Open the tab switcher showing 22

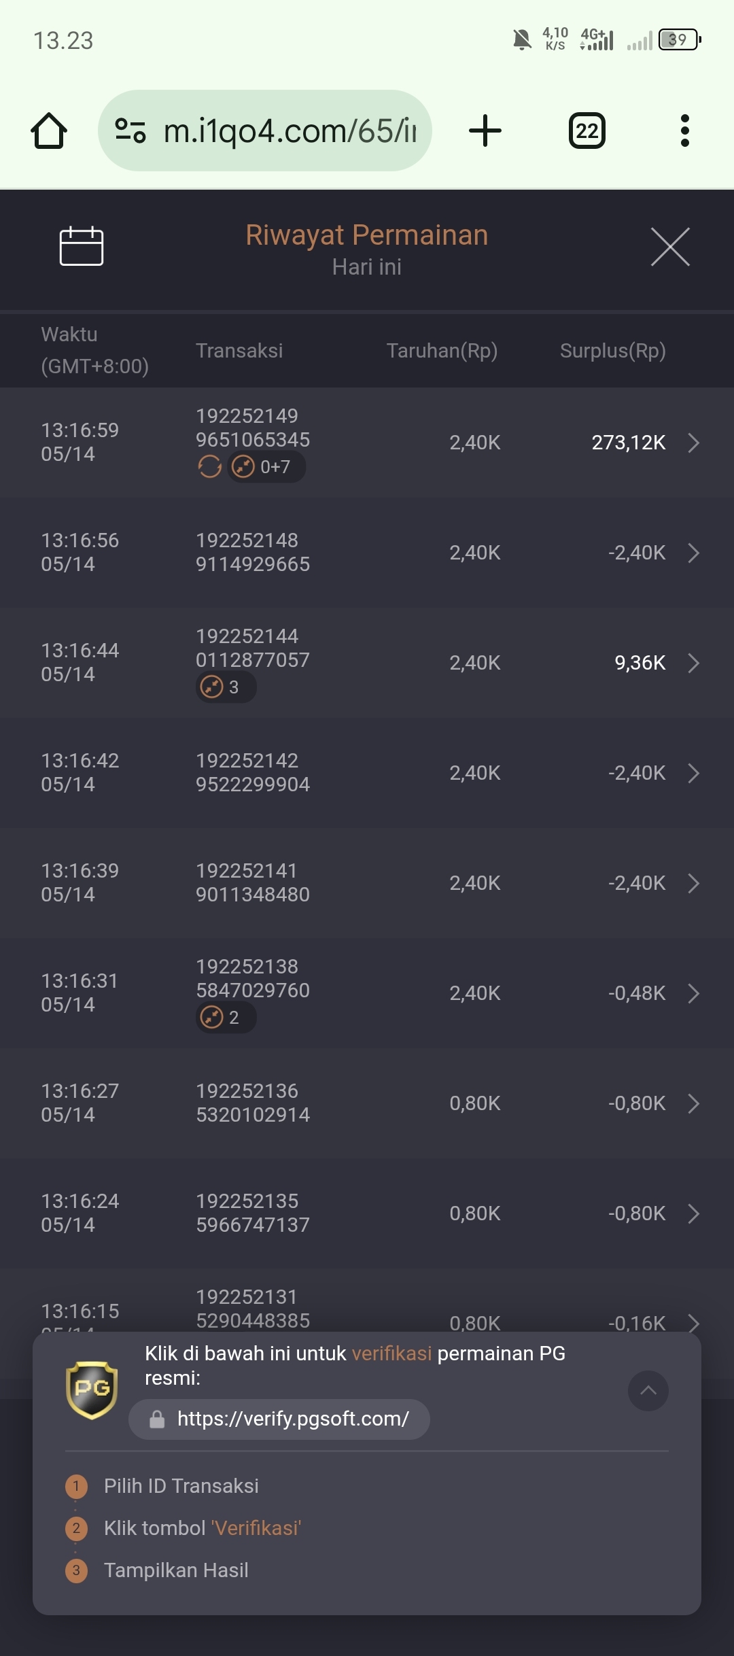point(587,131)
